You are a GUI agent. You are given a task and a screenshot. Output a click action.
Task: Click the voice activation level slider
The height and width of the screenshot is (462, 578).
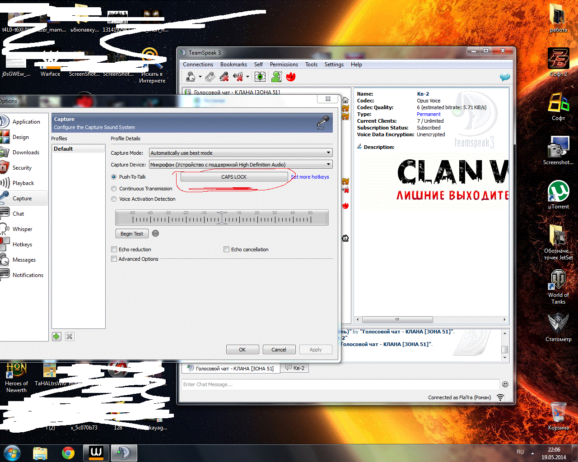(222, 218)
